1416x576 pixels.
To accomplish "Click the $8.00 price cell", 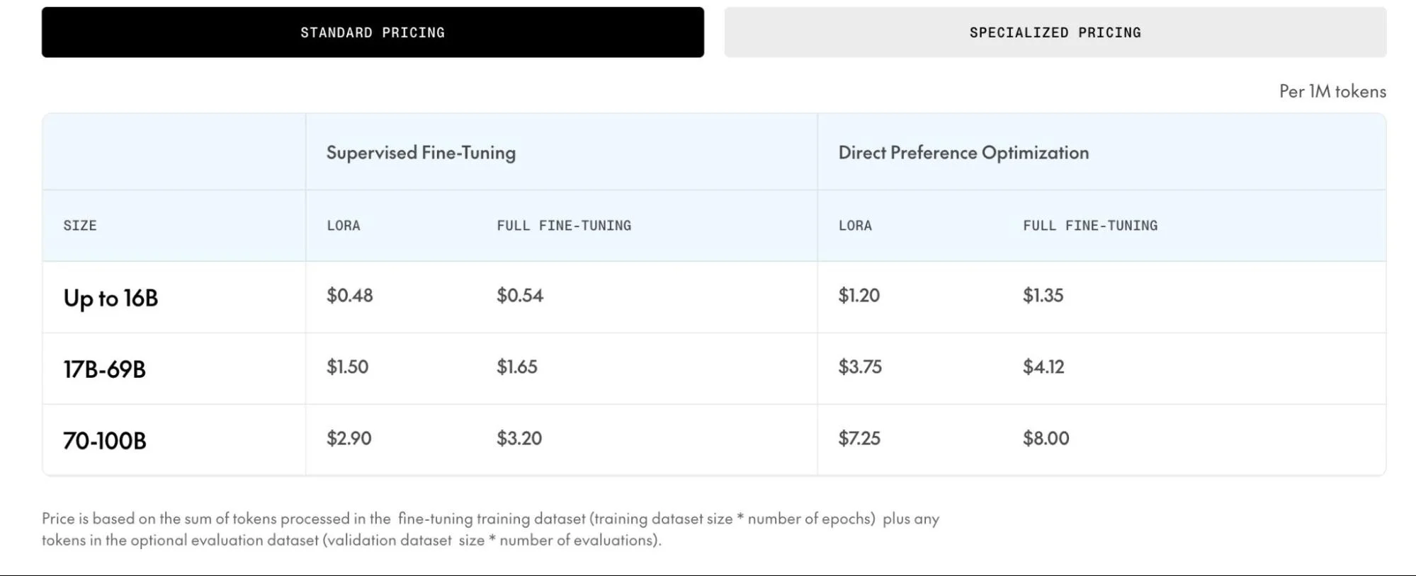I will (x=1046, y=439).
